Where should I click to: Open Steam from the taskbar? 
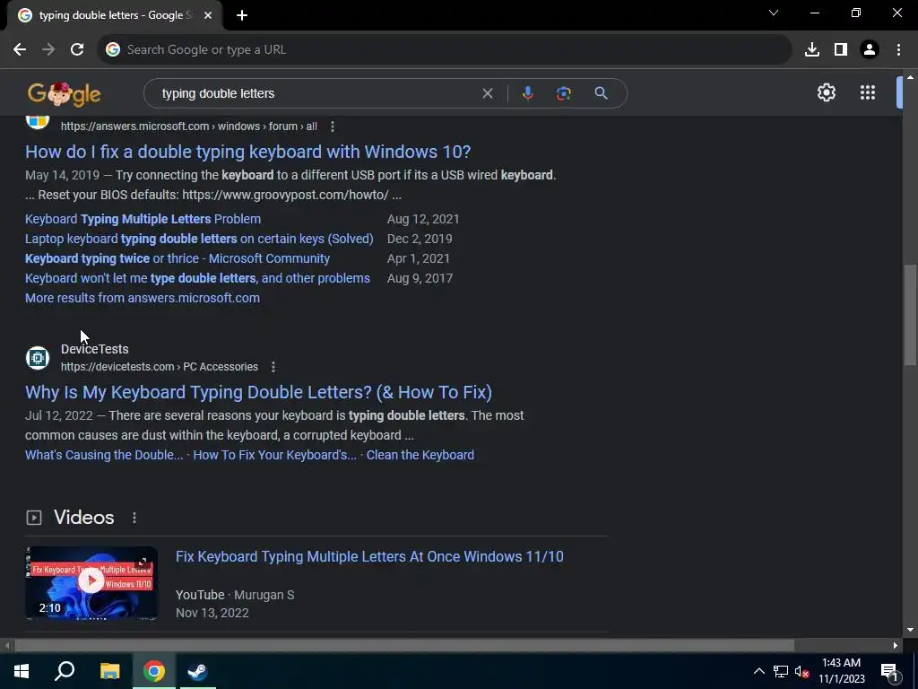pos(197,671)
